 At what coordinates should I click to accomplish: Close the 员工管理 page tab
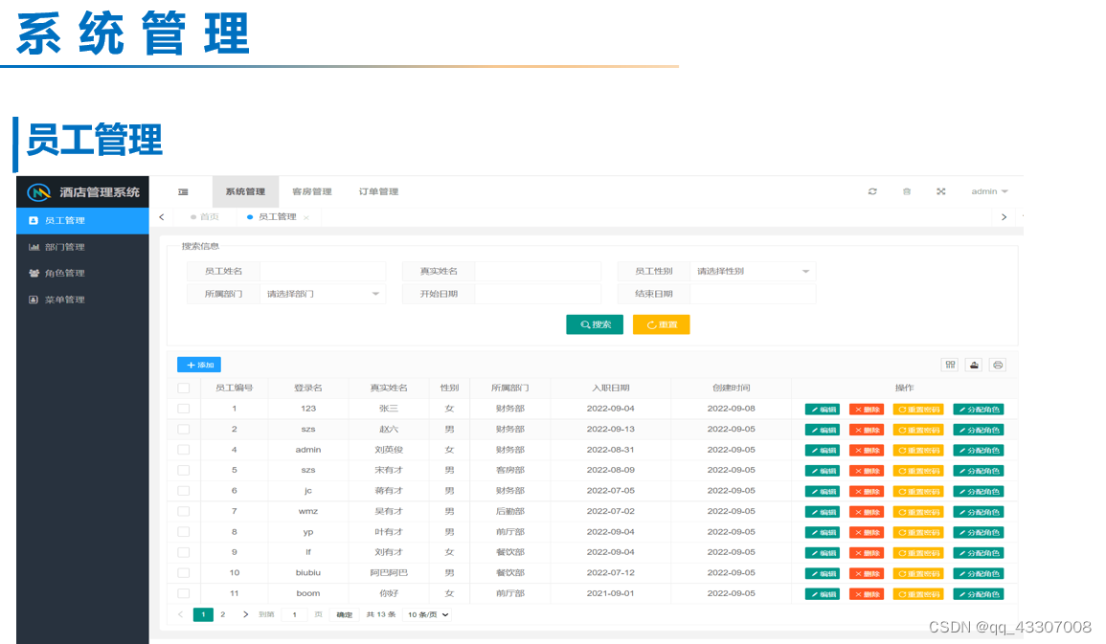click(306, 218)
